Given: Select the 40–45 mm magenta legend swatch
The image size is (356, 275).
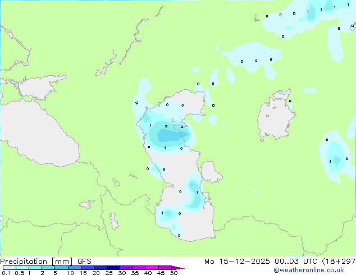Looking at the screenshot, I should coord(152,268).
